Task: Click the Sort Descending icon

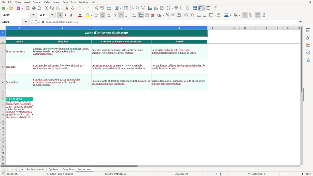Action: (x=137, y=8)
